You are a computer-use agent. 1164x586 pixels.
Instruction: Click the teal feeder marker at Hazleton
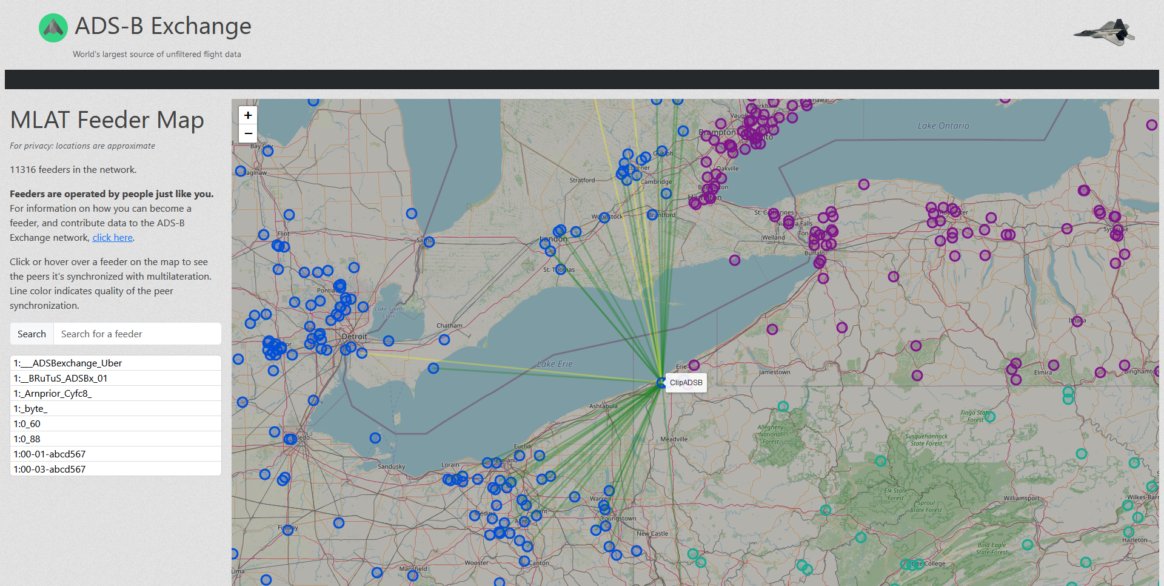pos(1129,532)
